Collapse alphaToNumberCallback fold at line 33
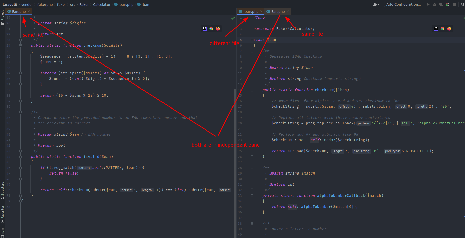The image size is (465, 238). 252,196
